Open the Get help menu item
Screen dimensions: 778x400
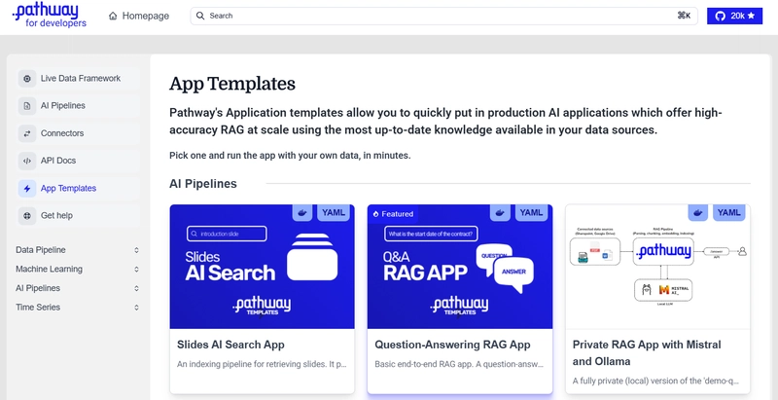tap(79, 216)
